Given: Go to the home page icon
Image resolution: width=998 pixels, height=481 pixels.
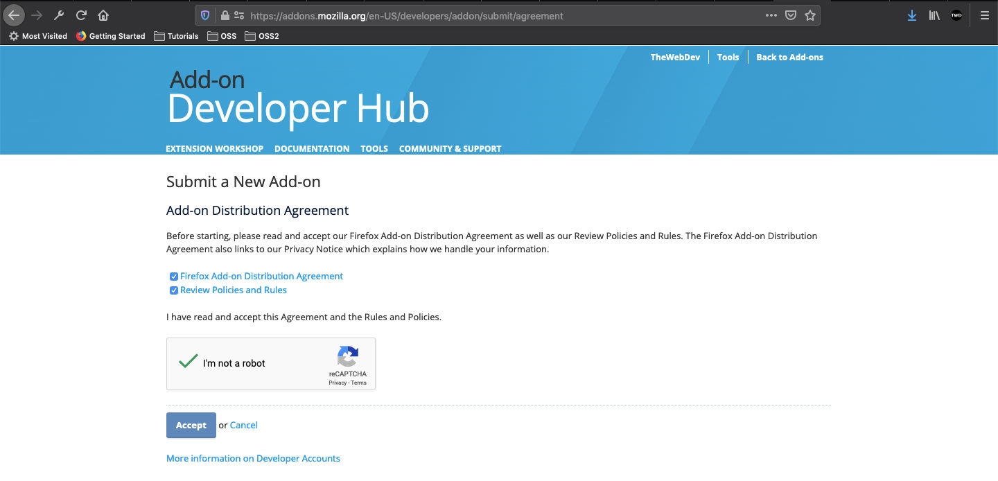Looking at the screenshot, I should pos(103,15).
